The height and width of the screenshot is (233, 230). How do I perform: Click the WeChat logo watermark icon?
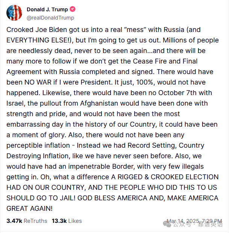167,224
